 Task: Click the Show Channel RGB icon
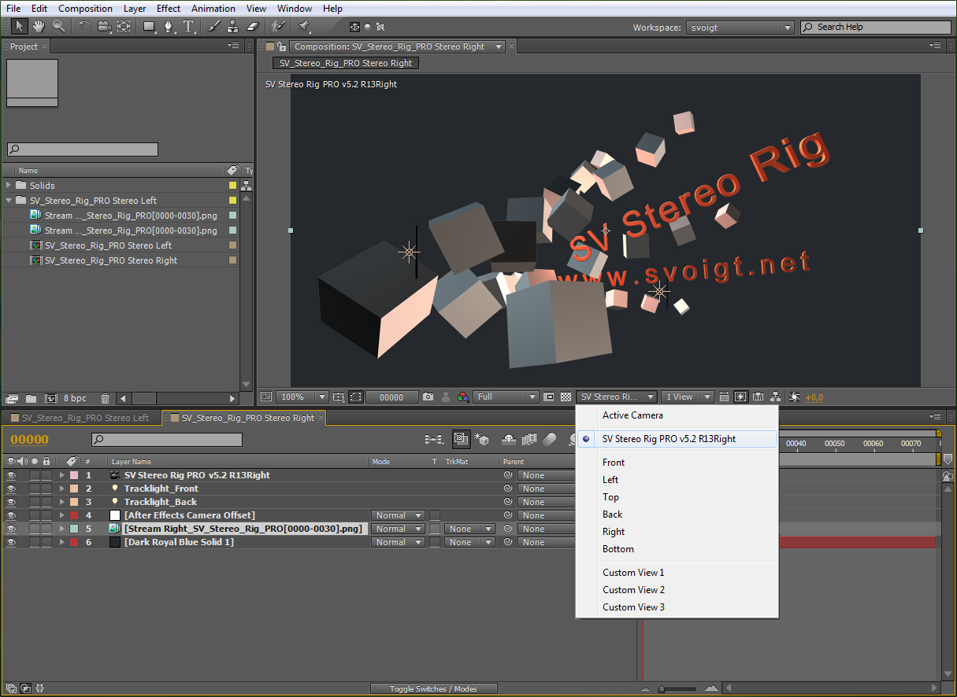463,397
